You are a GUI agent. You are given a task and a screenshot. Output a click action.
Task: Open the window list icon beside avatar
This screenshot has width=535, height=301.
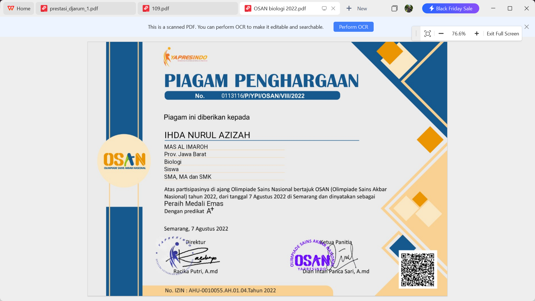(394, 8)
